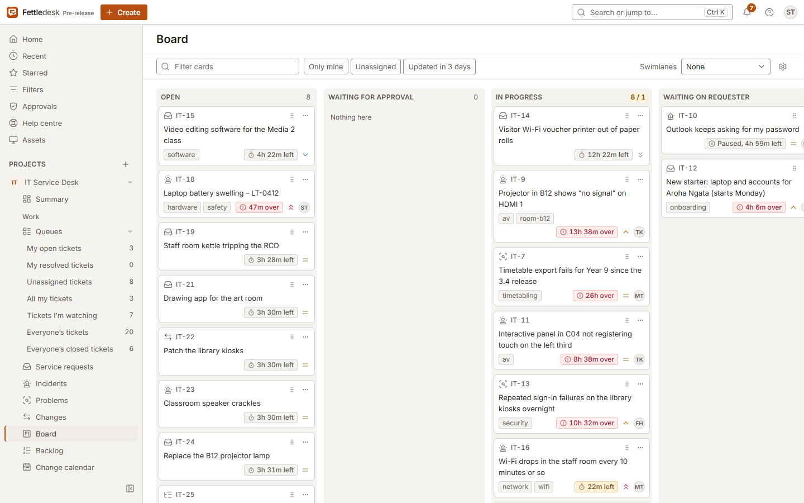Image resolution: width=804 pixels, height=503 pixels.
Task: Open the Backlog view
Action: click(71, 450)
